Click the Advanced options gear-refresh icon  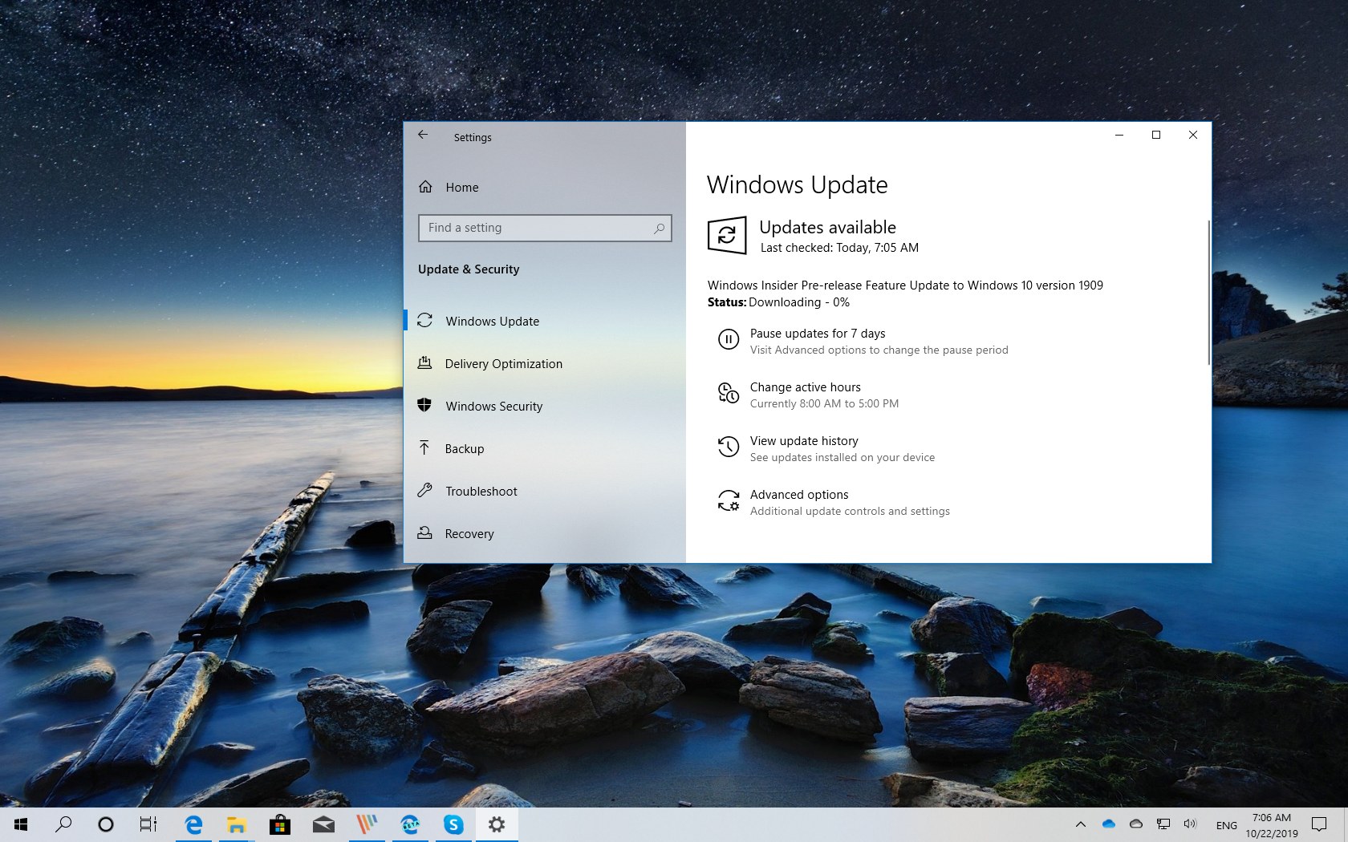[x=729, y=500]
